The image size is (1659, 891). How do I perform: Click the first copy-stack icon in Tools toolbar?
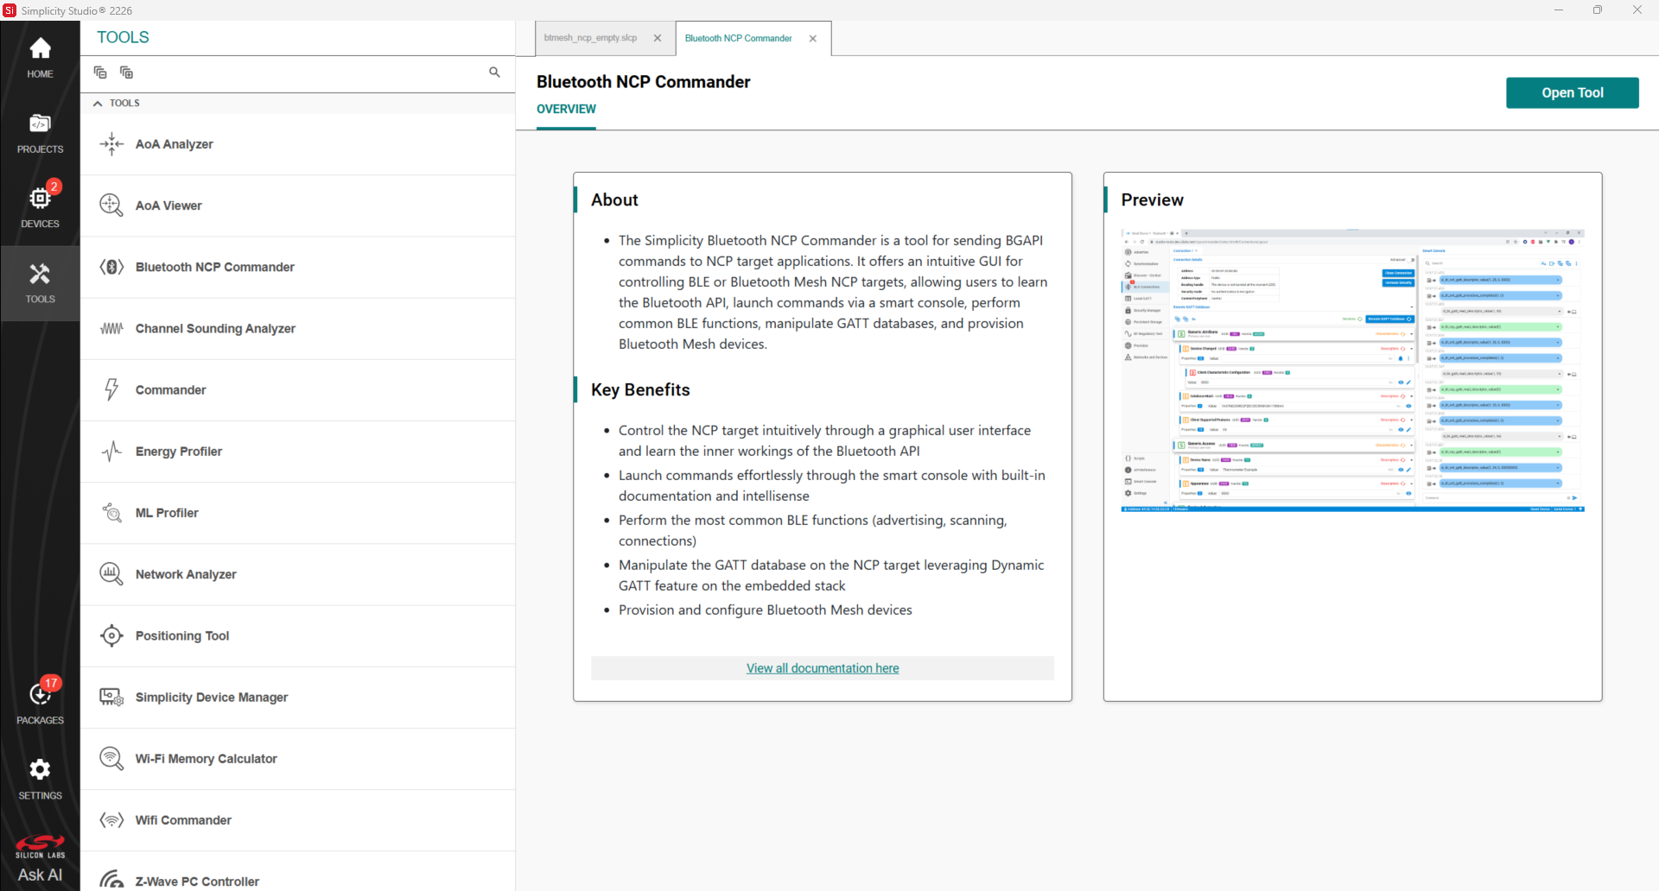tap(100, 73)
